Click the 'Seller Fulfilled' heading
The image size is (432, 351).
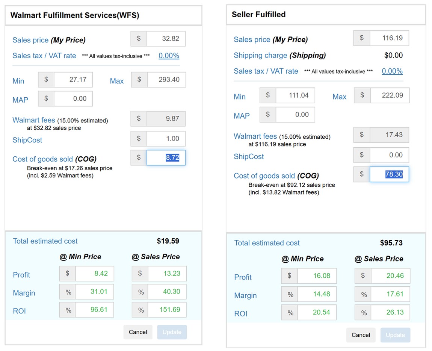point(258,14)
